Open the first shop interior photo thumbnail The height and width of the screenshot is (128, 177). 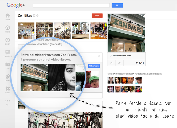[x=26, y=31]
